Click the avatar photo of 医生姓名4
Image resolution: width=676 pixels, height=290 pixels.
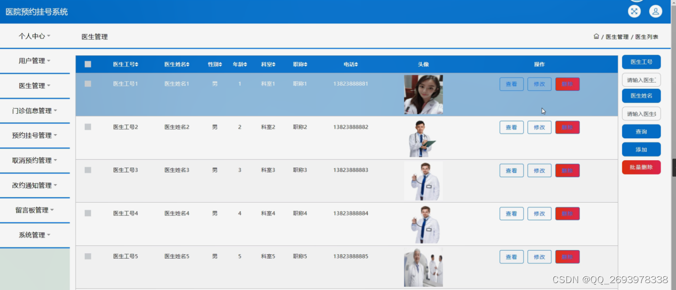click(423, 225)
